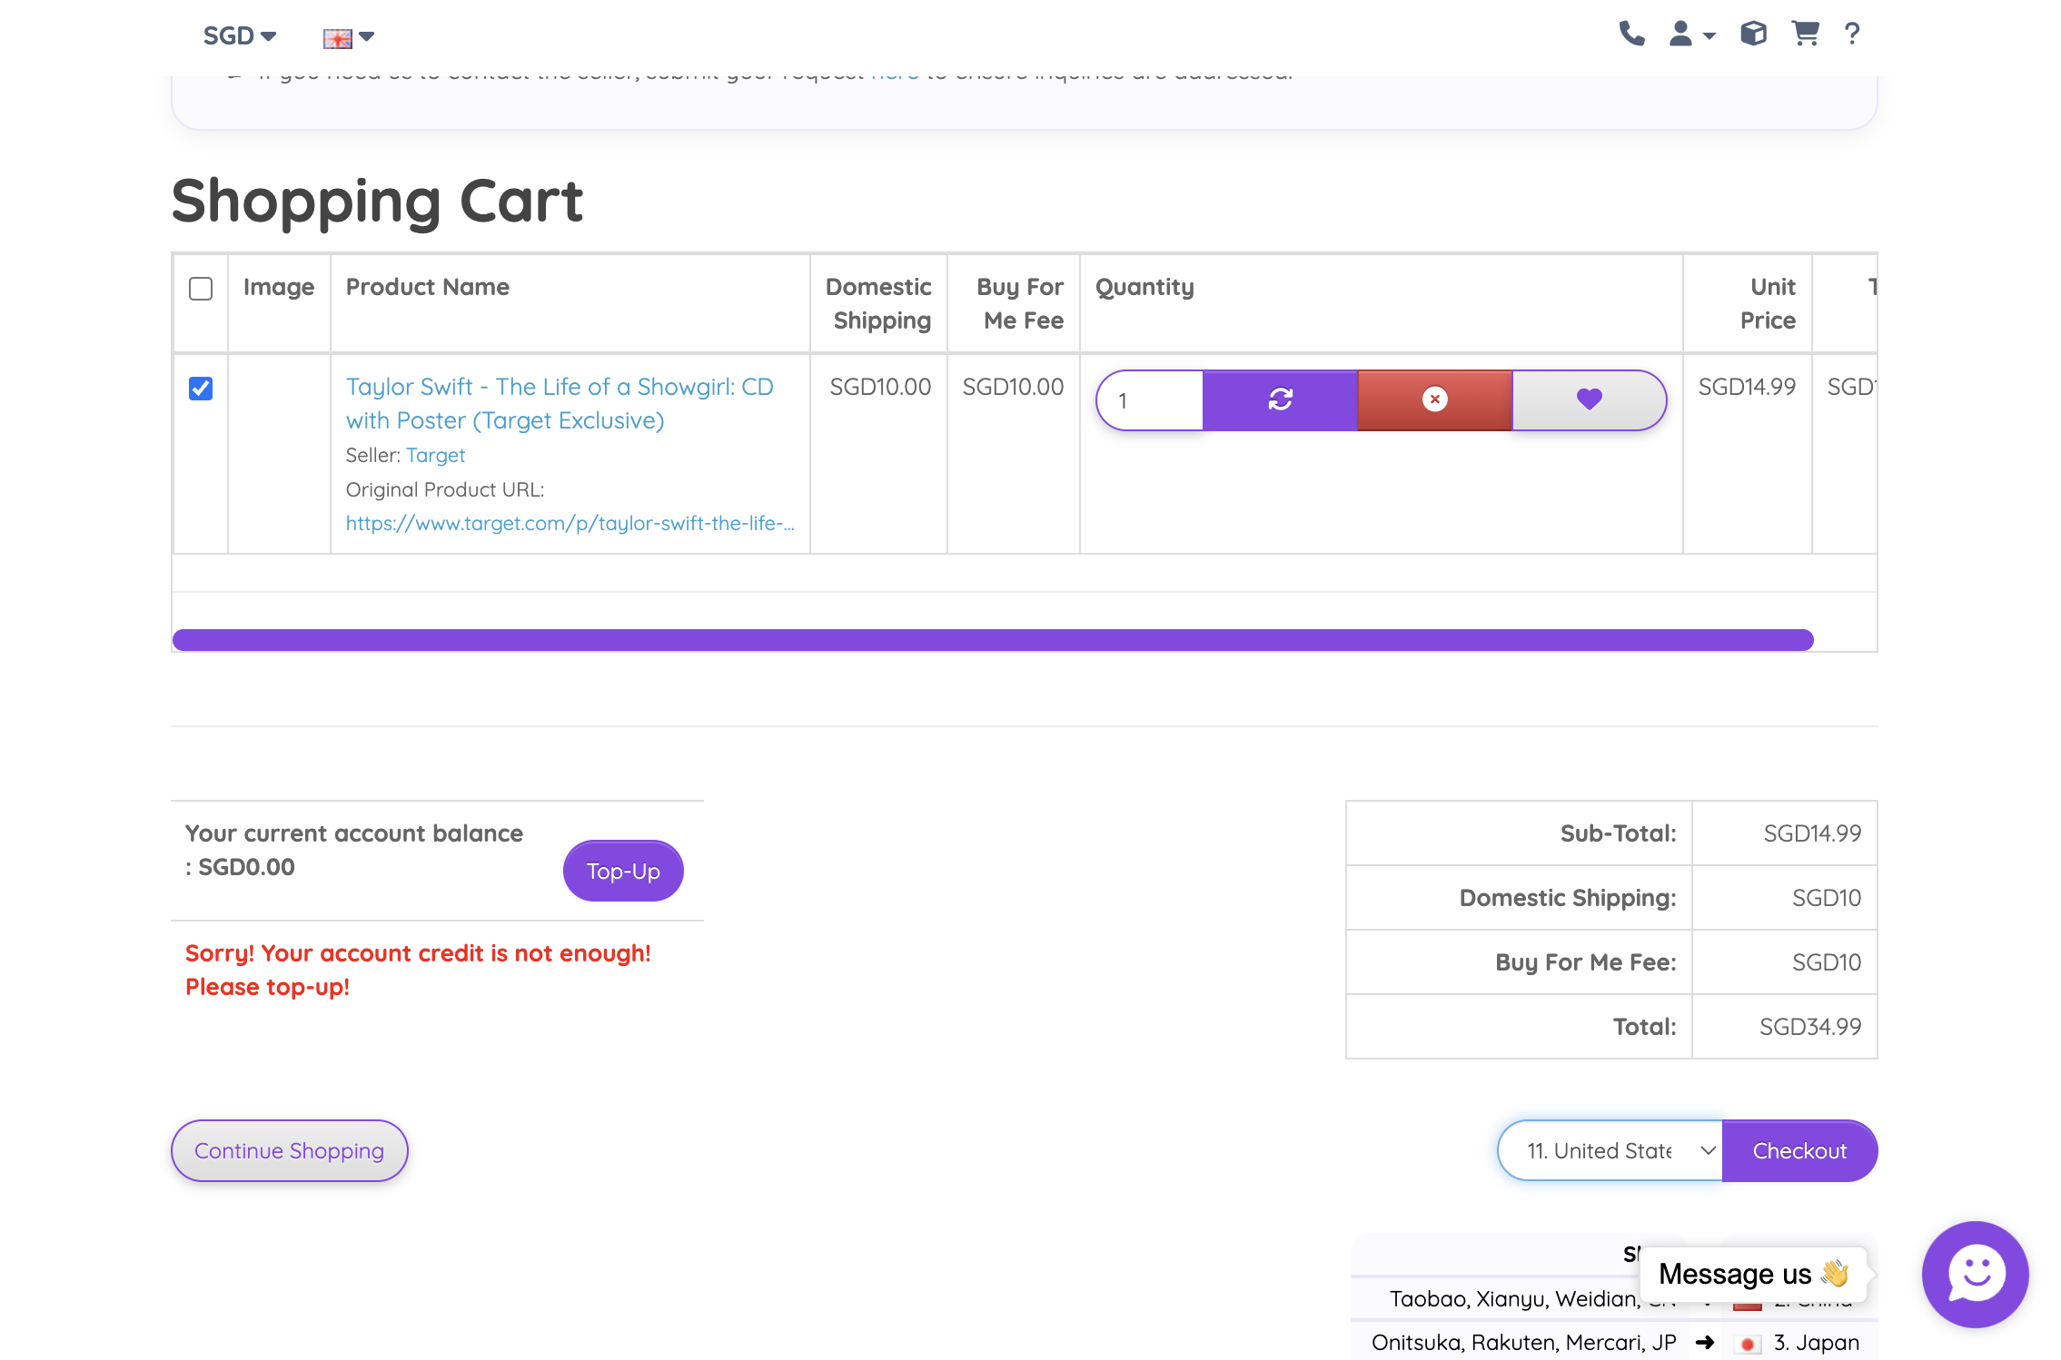Open the Message us chat bubble
This screenshot has height=1360, width=2061.
point(1975,1273)
